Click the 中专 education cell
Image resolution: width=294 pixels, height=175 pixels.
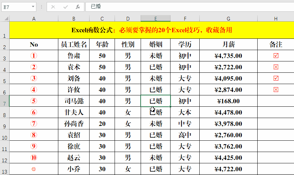click(x=185, y=124)
